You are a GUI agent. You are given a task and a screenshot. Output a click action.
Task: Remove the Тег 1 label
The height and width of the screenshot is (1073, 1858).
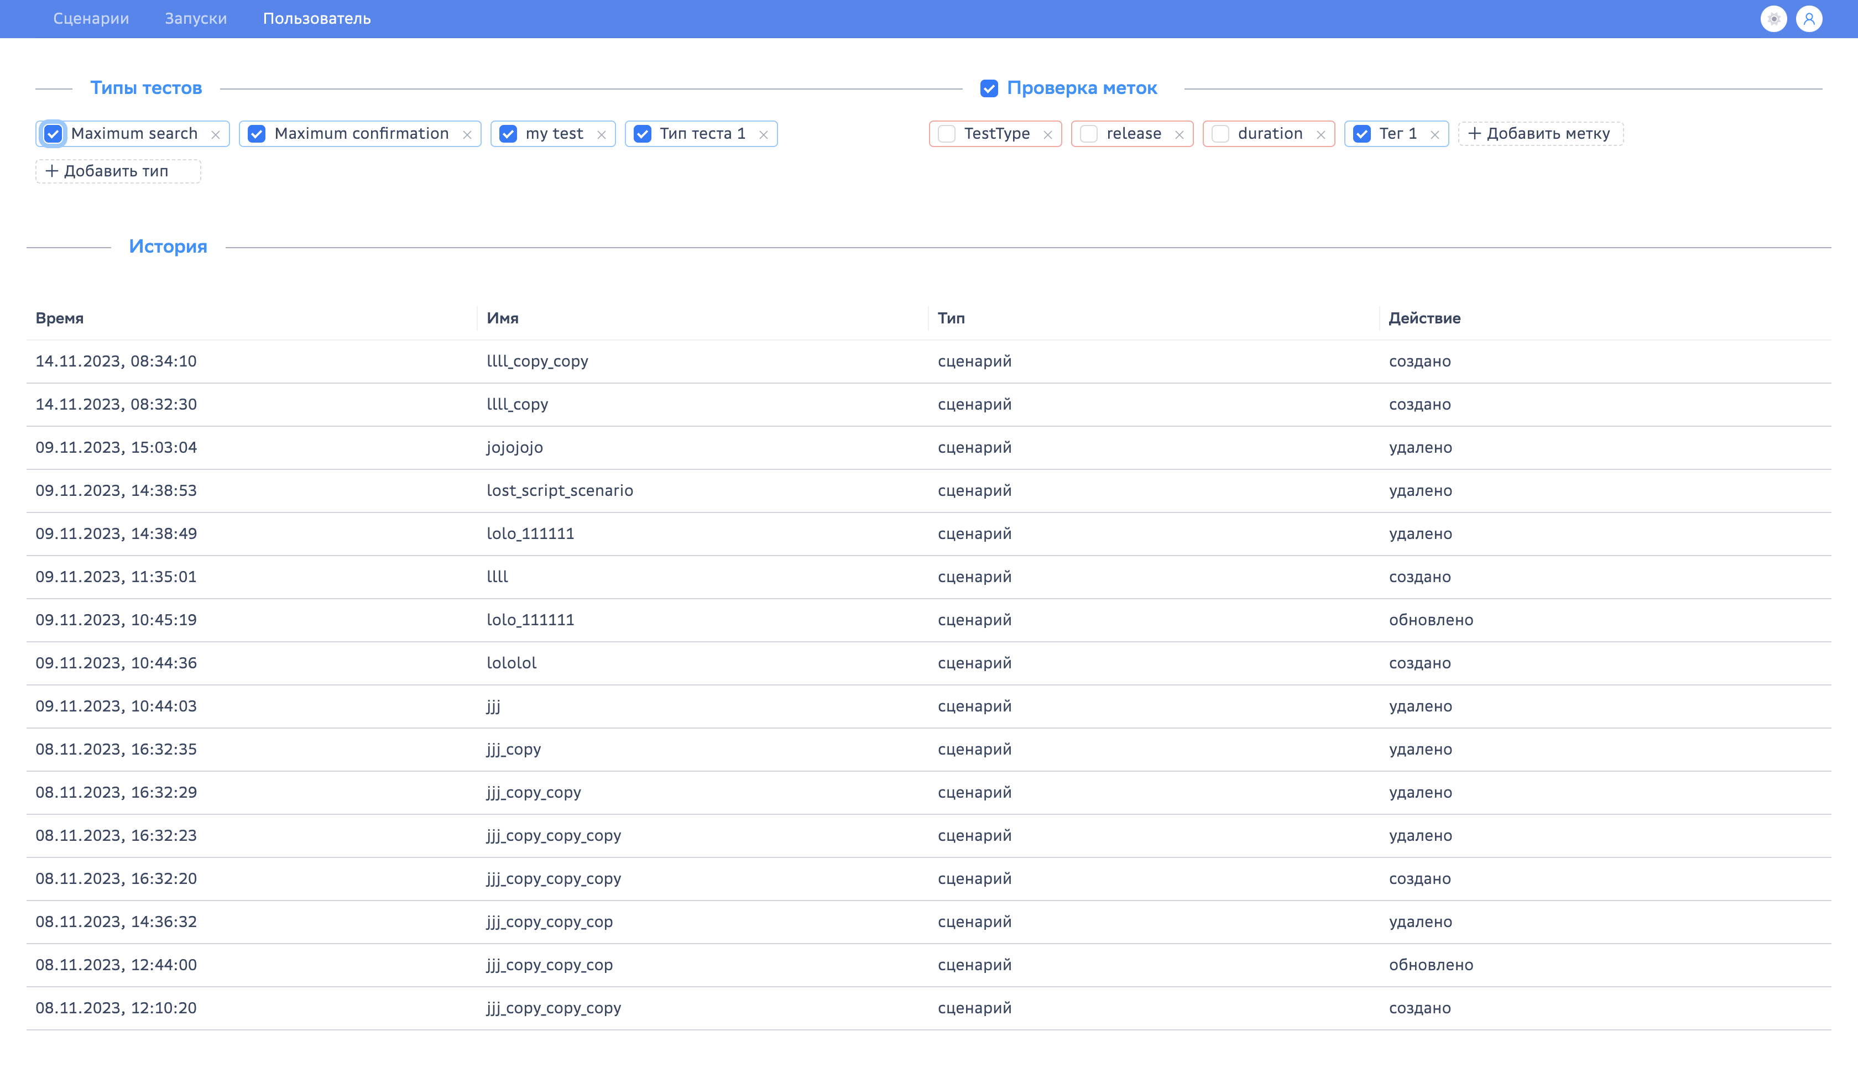coord(1435,135)
